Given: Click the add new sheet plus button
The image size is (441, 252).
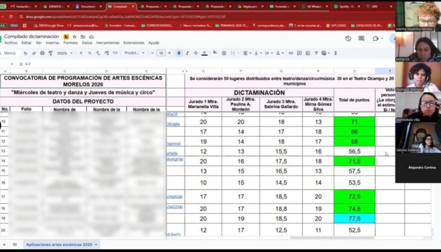Looking at the screenshot, I should (x=4, y=245).
